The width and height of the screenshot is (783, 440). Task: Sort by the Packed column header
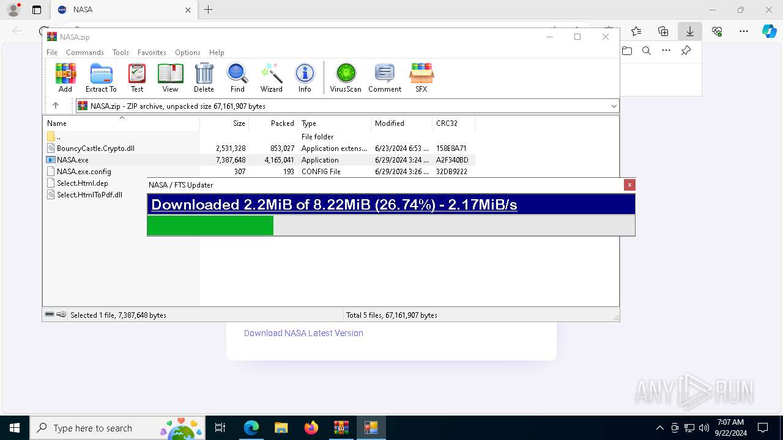point(273,123)
